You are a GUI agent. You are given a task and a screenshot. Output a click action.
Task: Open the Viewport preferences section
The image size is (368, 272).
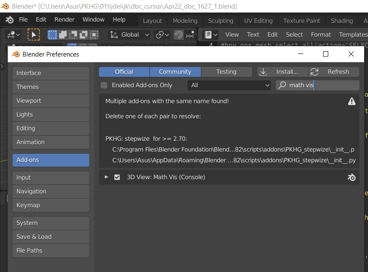[x=51, y=101]
